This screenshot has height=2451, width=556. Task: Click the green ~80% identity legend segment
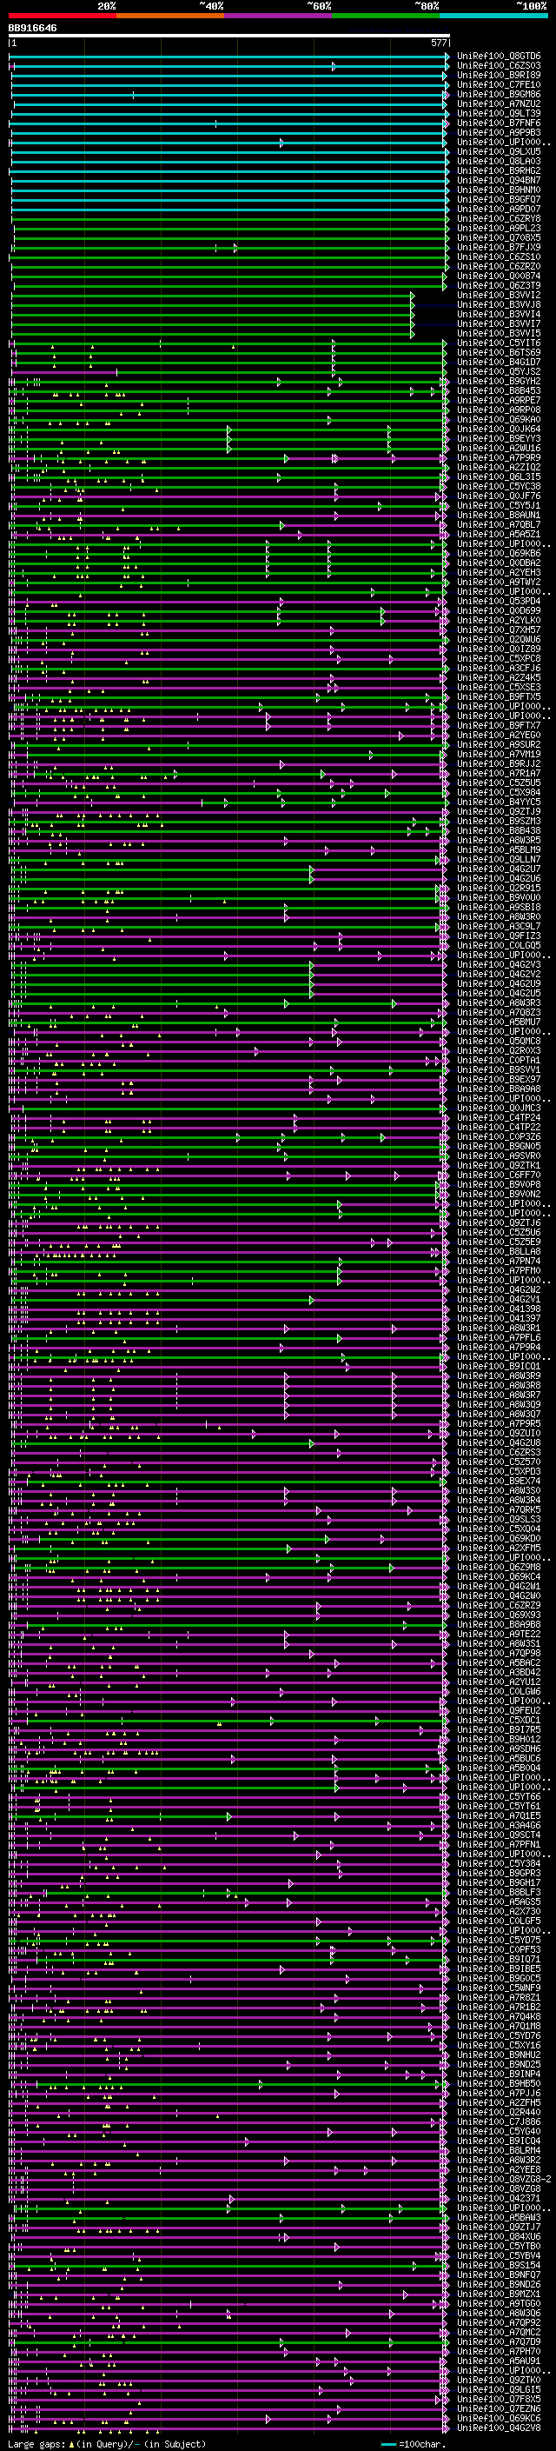(385, 16)
